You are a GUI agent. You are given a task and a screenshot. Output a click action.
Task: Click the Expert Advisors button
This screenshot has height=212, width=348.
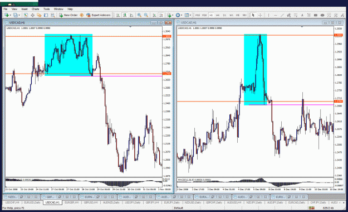coord(99,15)
